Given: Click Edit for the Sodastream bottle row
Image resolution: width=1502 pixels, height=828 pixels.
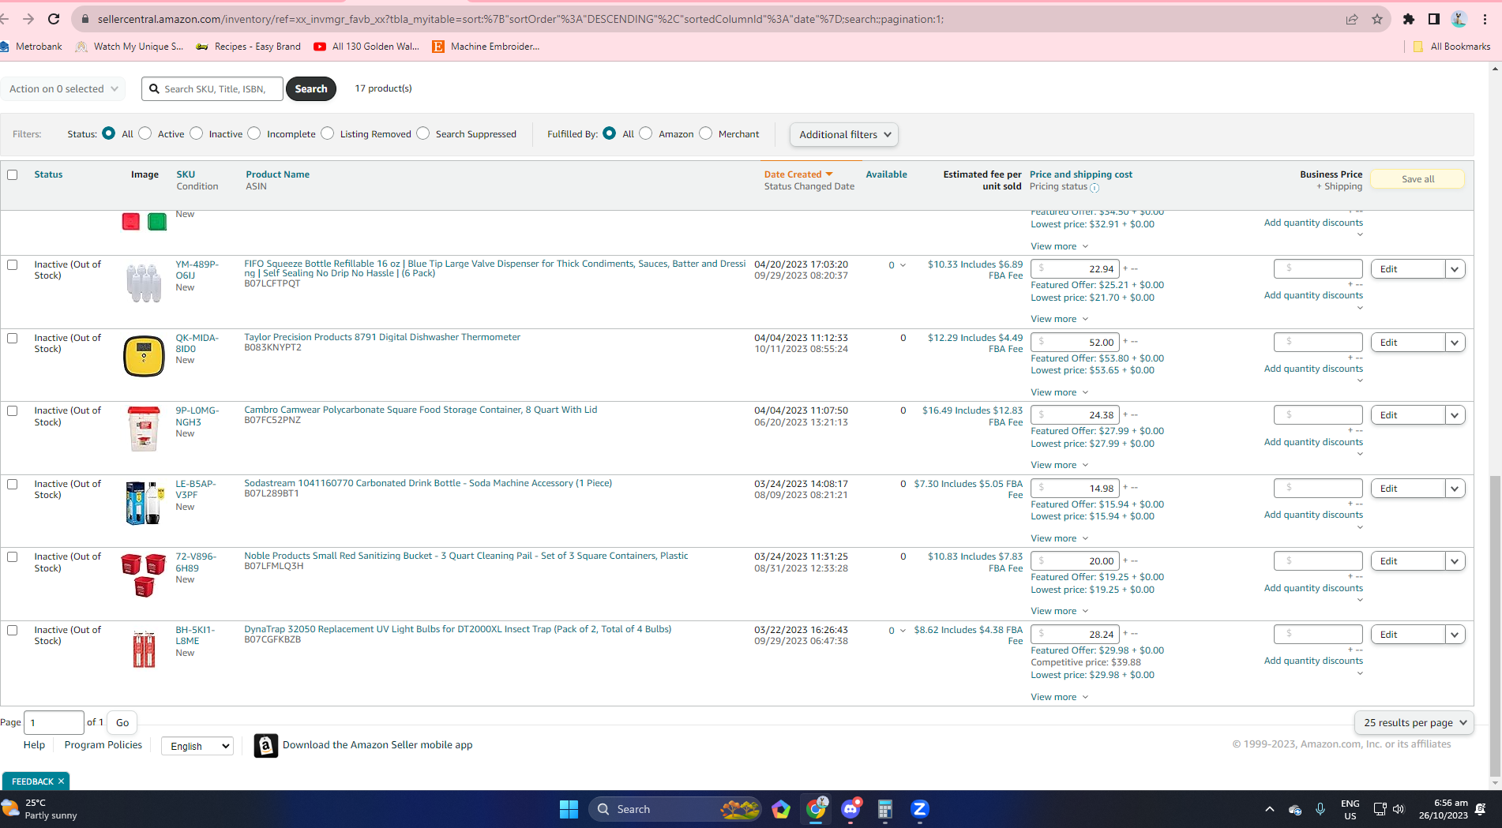Looking at the screenshot, I should pos(1408,489).
